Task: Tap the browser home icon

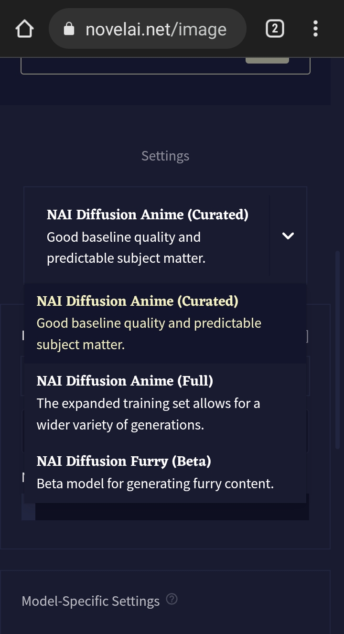Action: [x=24, y=29]
